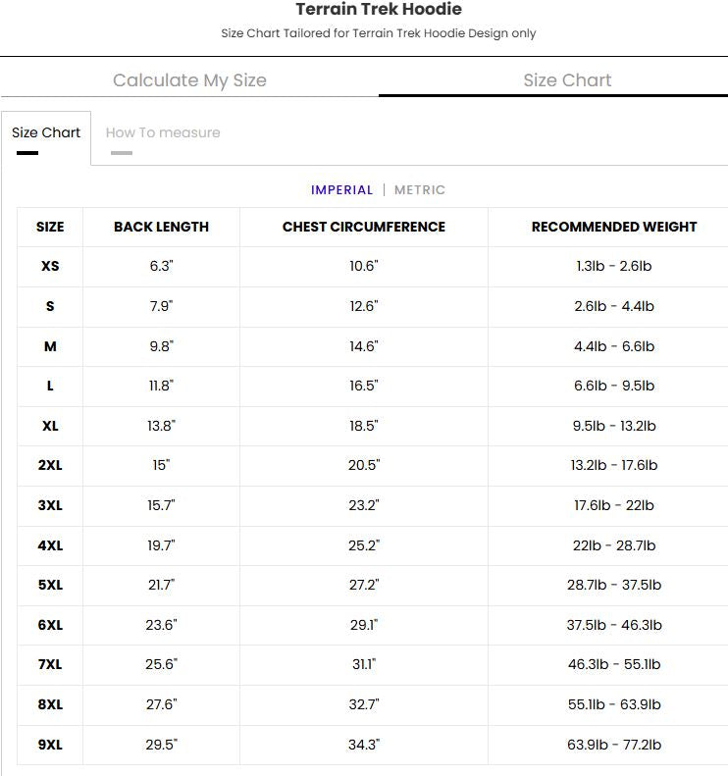The width and height of the screenshot is (728, 776).
Task: Click the BACK LENGTH column header
Action: coord(161,227)
